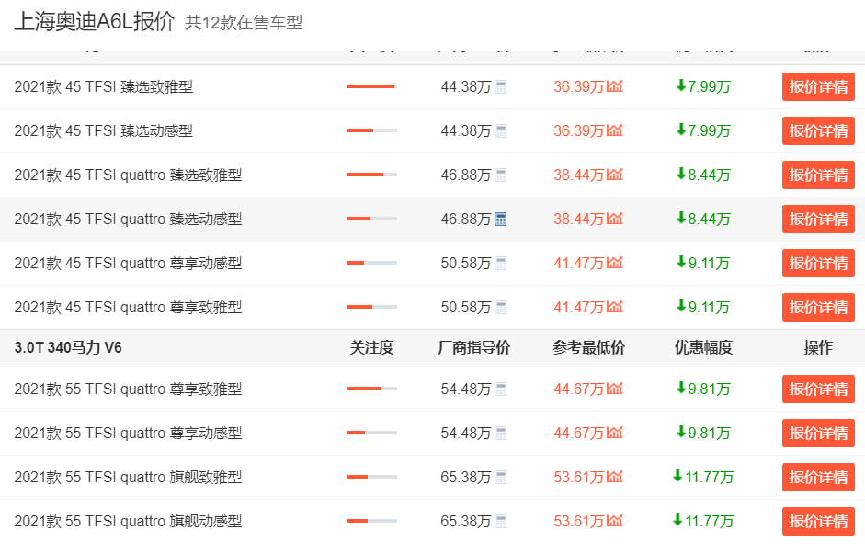Click 报价详情 button for 45 TFSI 臻选动感型
865x553 pixels.
(818, 131)
